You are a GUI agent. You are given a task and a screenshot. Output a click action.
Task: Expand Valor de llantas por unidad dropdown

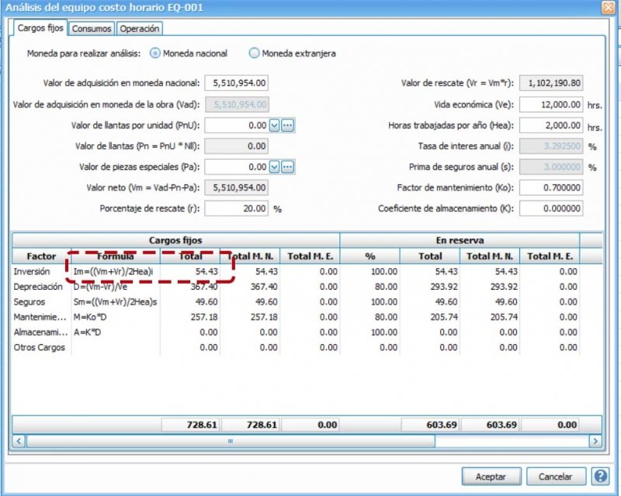(x=274, y=126)
